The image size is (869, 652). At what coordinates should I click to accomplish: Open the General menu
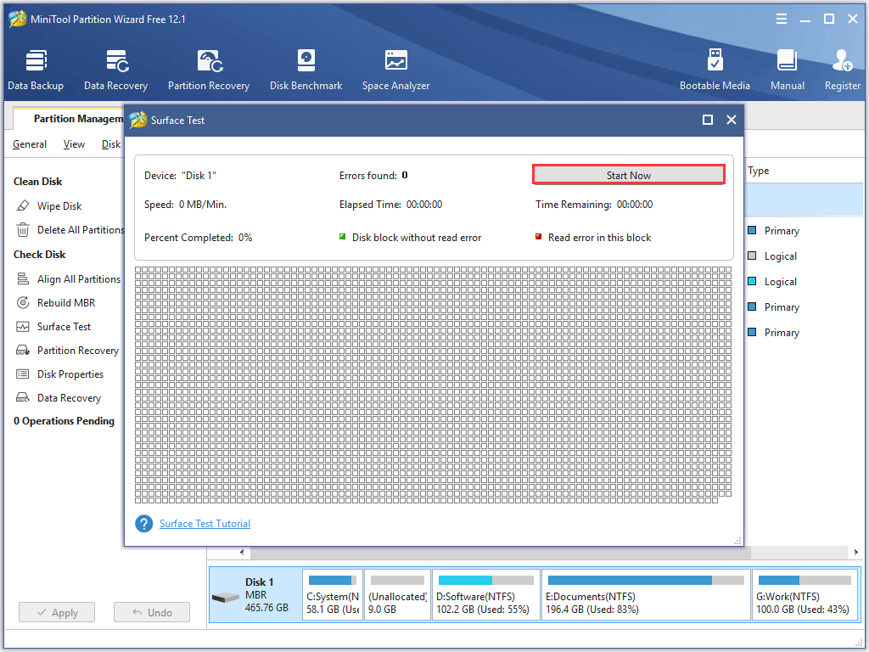[x=30, y=144]
